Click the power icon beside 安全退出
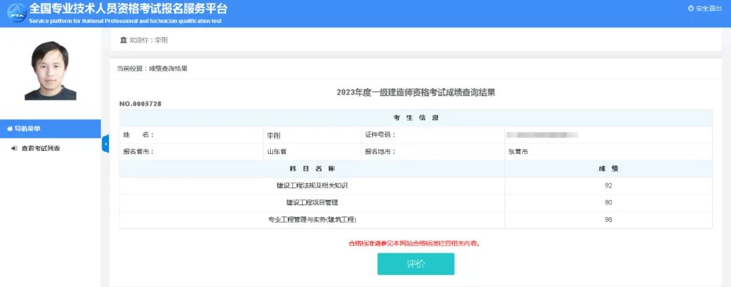 point(691,9)
